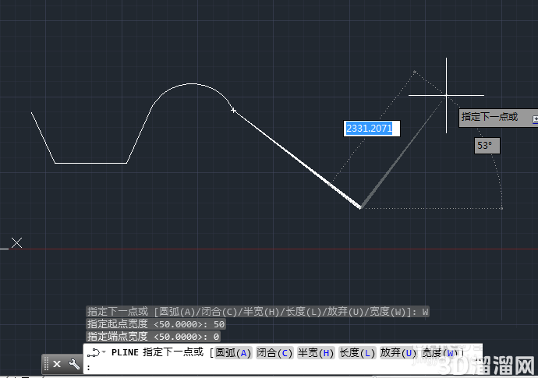Viewport: 538px width, 378px height.
Task: Click history line 指定端点宽度 <50.0000>: 0
Action: pyautogui.click(x=153, y=337)
